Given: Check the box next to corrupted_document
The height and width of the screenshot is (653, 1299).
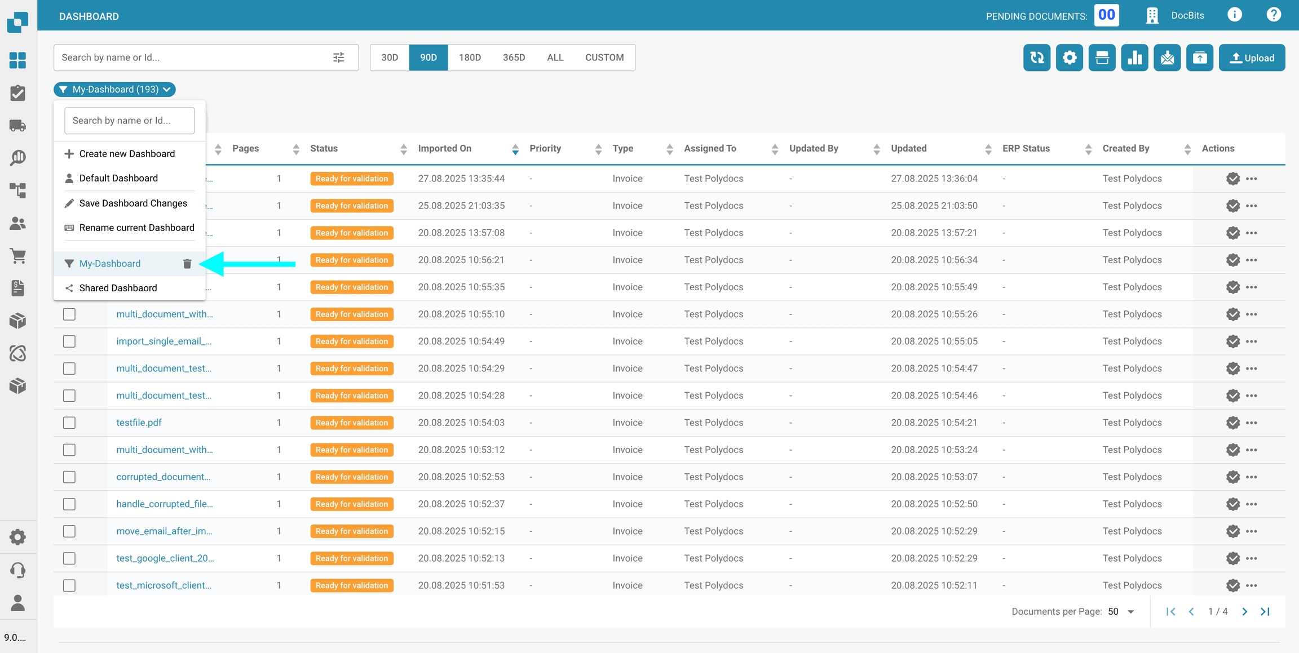Looking at the screenshot, I should click(69, 477).
